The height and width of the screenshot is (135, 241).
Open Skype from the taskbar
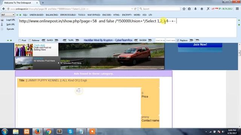click(70, 132)
